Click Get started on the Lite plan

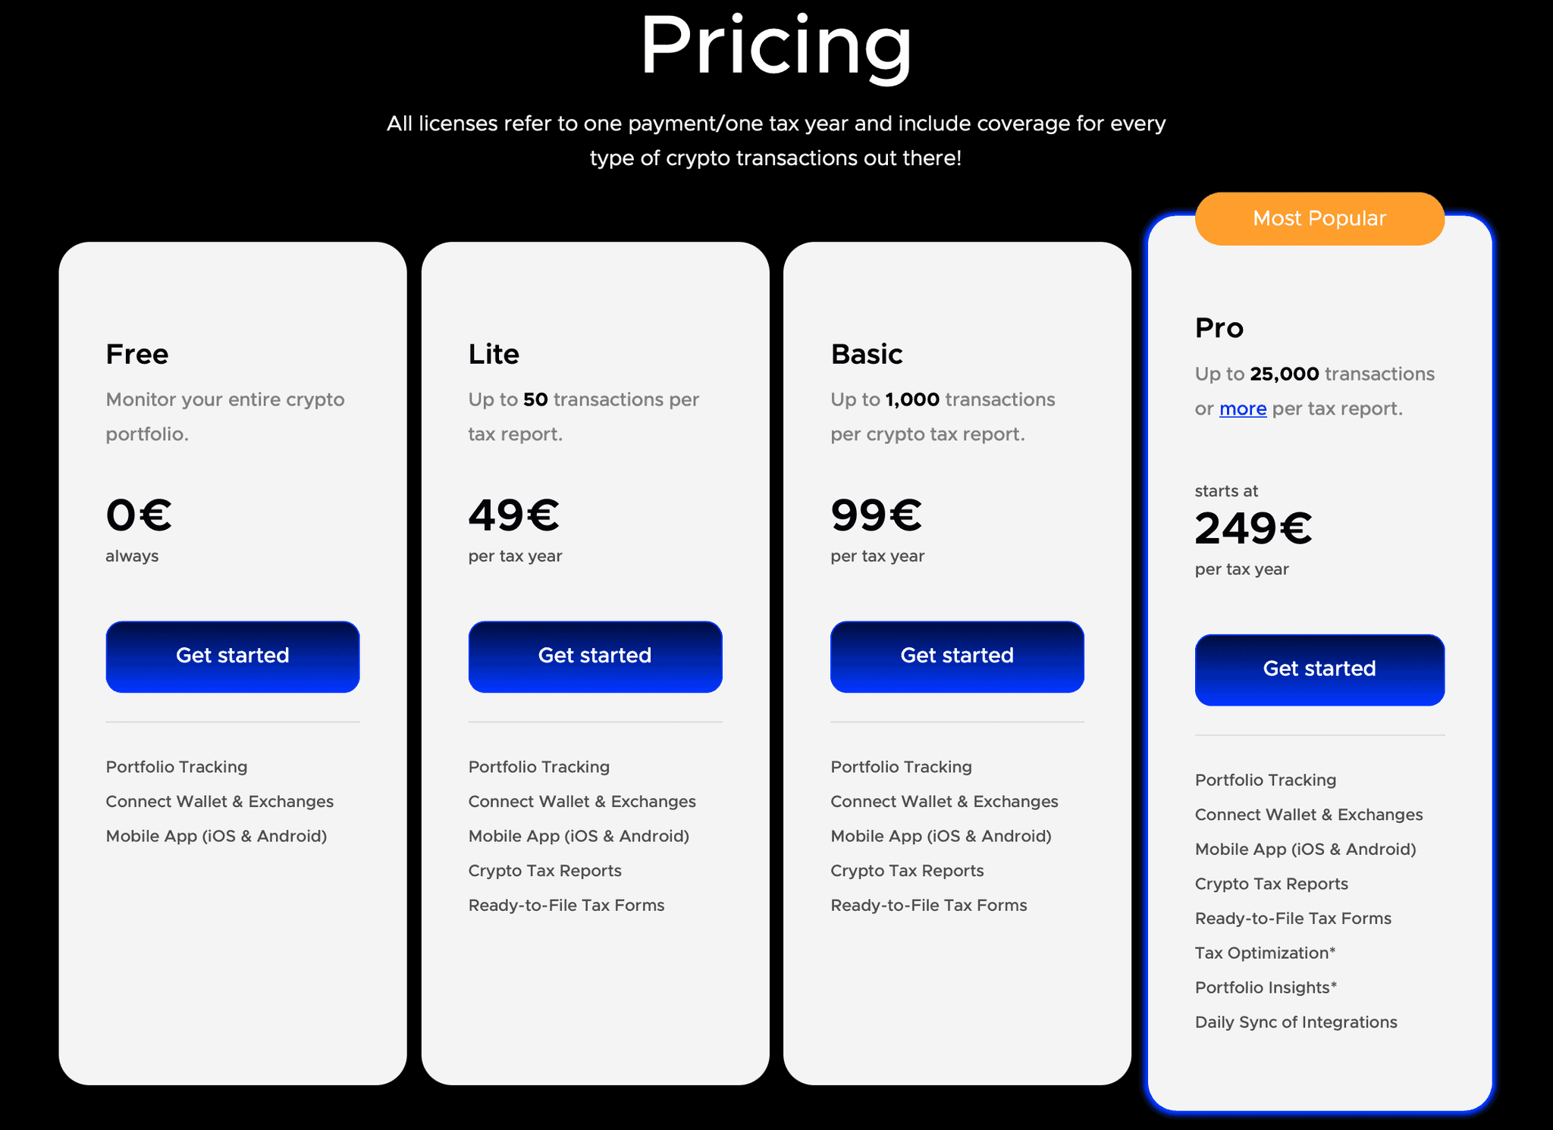coord(595,656)
